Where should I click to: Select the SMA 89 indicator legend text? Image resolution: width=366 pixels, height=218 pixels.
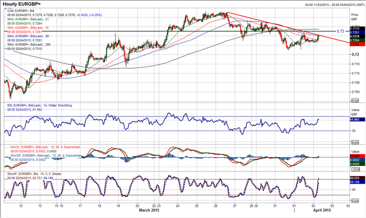click(x=28, y=36)
